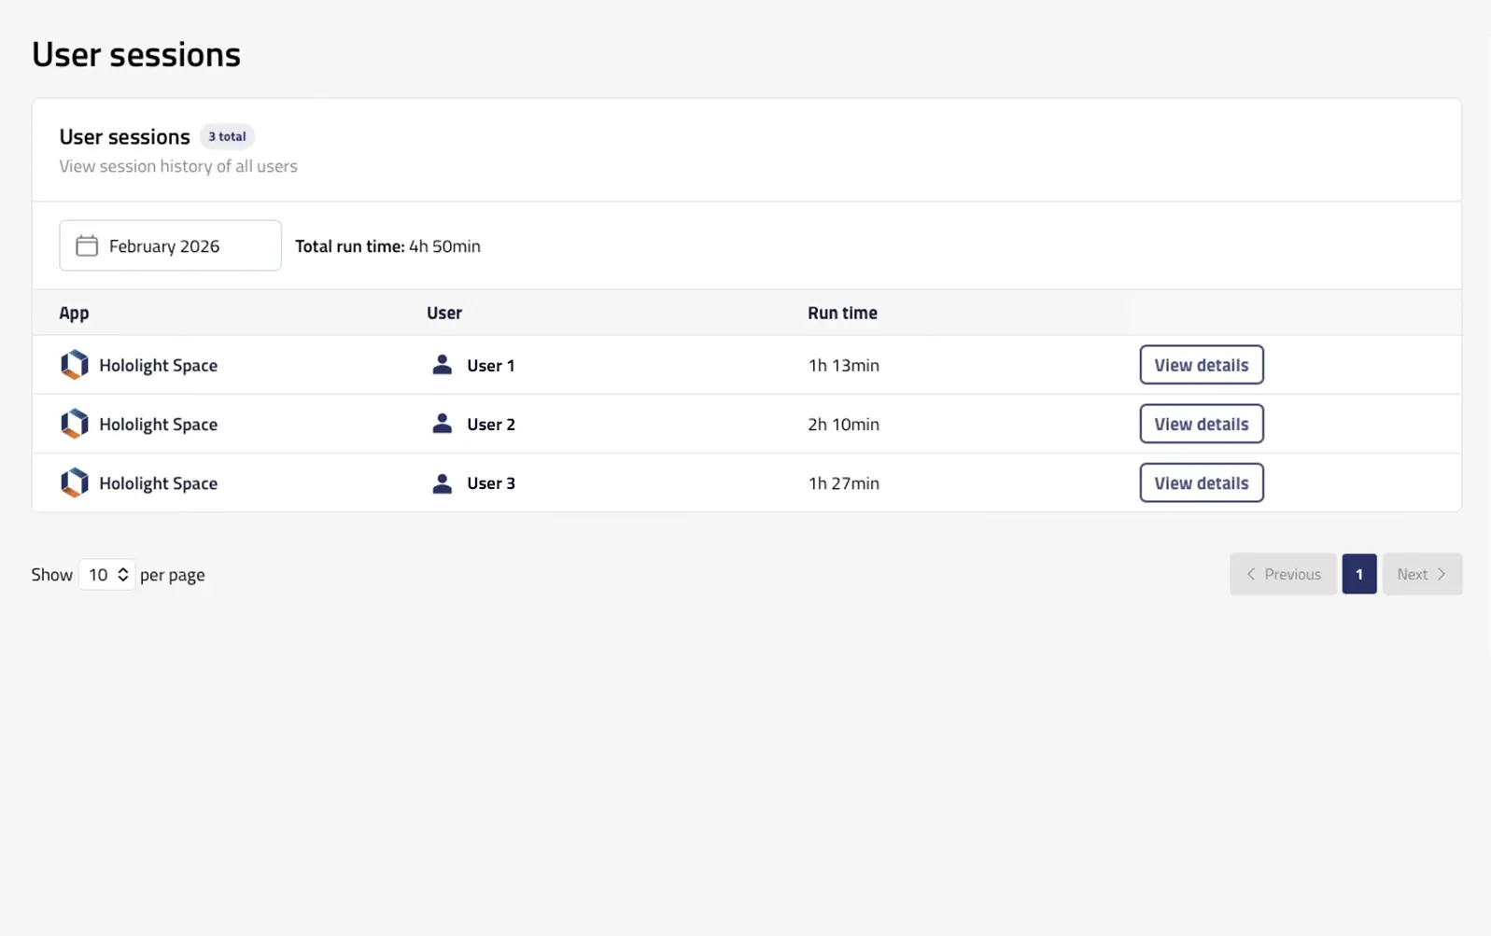Click the person icon beside User 1

(x=442, y=365)
